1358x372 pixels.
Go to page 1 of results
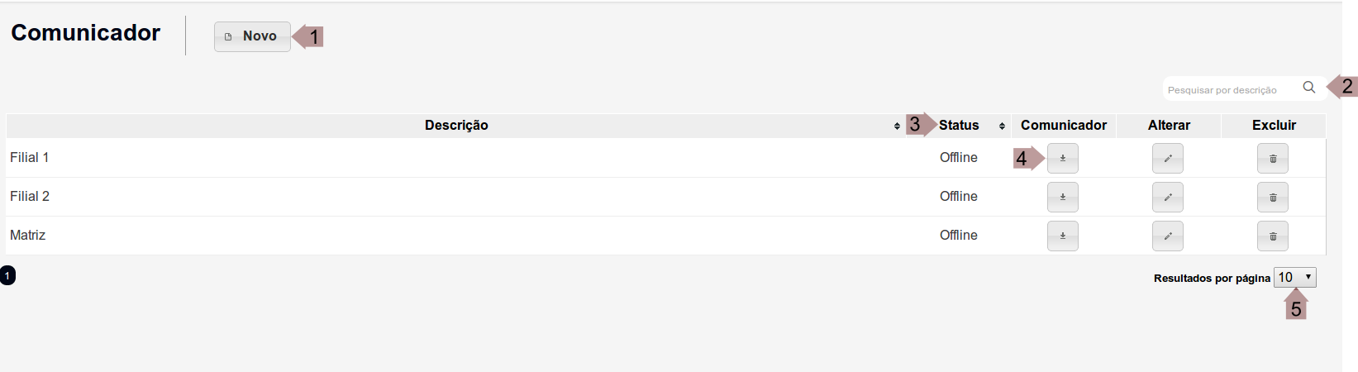coord(7,275)
